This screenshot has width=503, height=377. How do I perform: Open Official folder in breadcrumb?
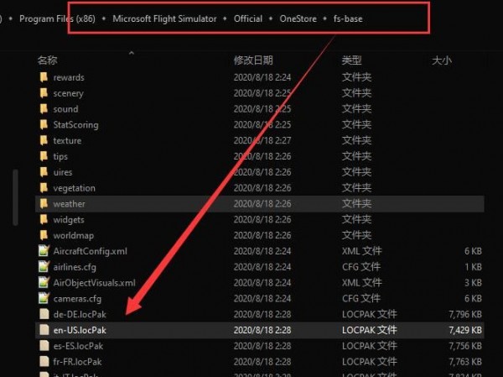[247, 18]
